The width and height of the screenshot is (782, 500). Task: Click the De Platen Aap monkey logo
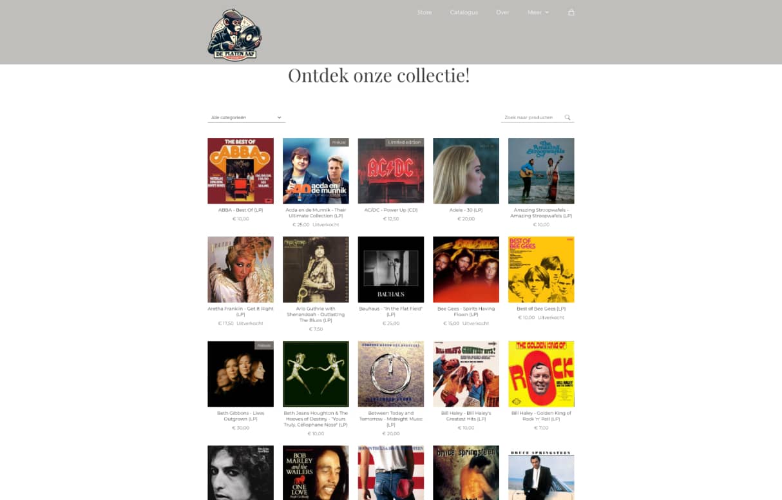234,35
